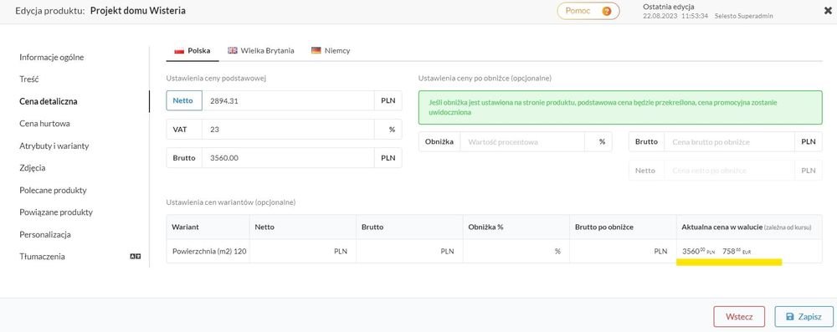Select Cena detaliczna in sidebar
The width and height of the screenshot is (837, 332).
click(x=49, y=101)
